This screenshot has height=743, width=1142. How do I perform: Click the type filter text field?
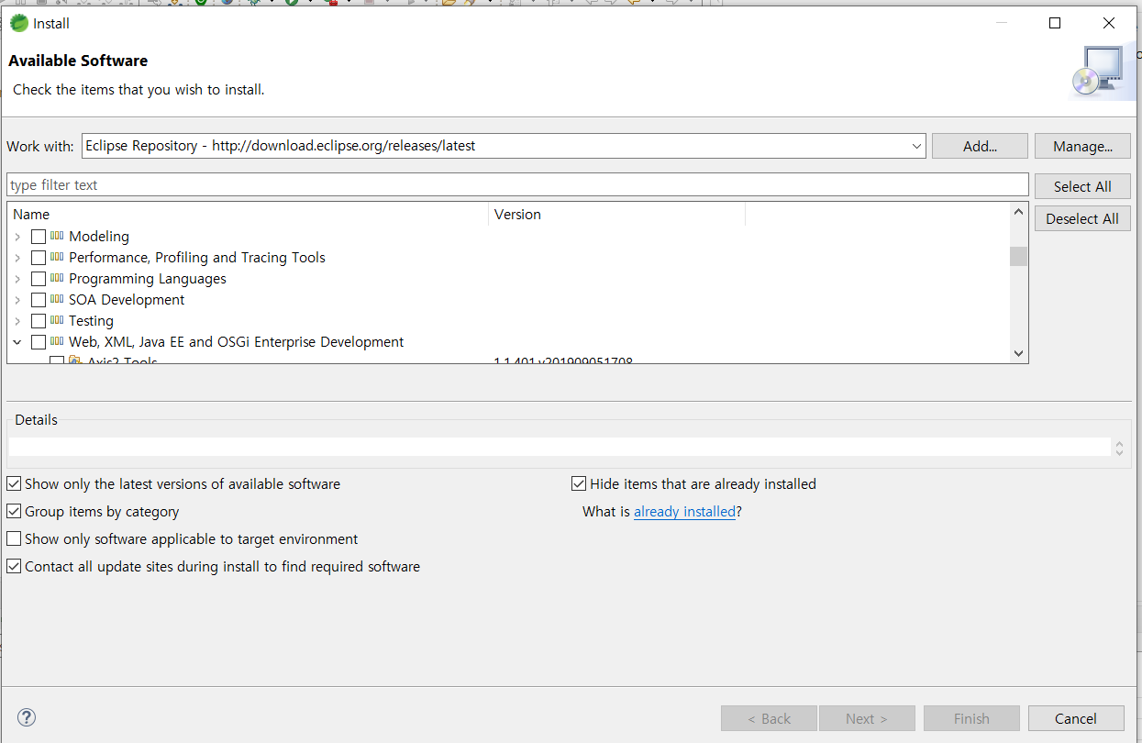[517, 184]
